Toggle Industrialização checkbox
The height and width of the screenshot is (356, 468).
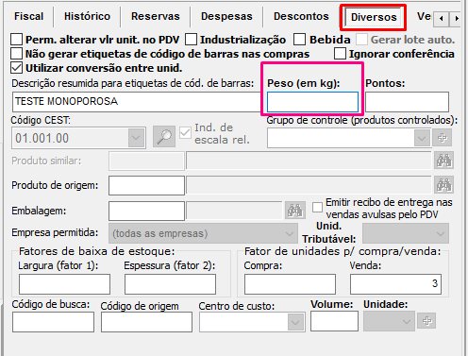[x=191, y=40]
